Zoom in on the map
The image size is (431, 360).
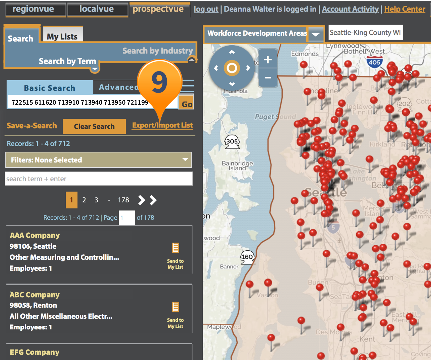click(x=268, y=59)
